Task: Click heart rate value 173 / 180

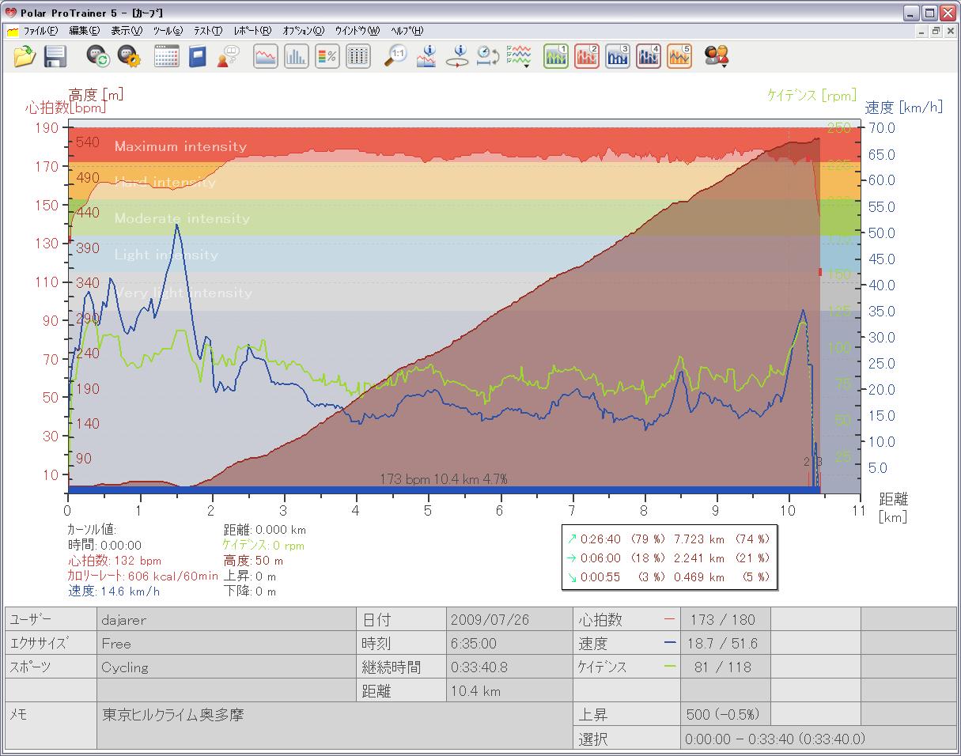Action: click(725, 620)
